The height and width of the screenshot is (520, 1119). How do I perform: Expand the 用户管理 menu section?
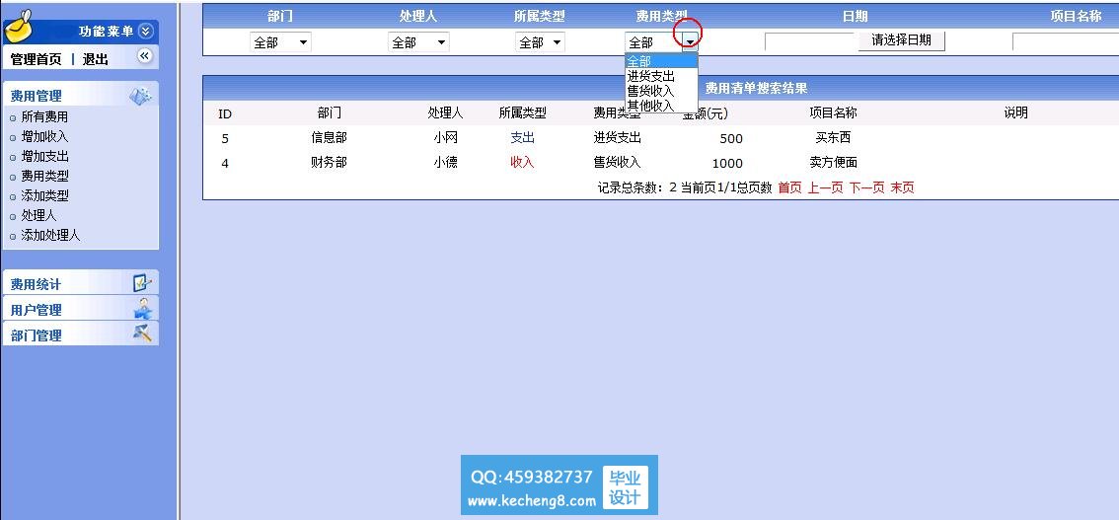tap(36, 310)
